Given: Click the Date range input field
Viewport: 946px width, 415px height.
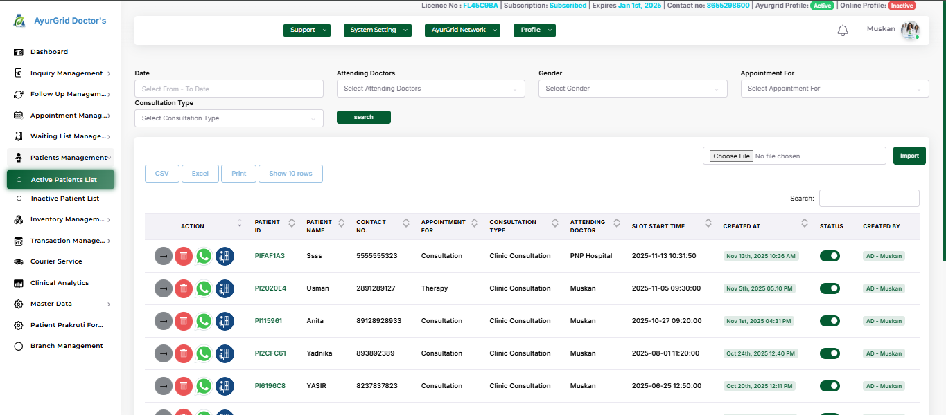Looking at the screenshot, I should pos(229,89).
